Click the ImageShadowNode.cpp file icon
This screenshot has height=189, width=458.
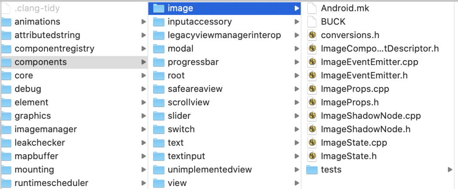pyautogui.click(x=312, y=116)
